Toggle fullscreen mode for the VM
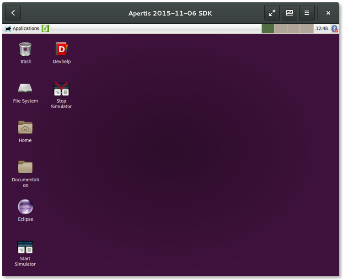 point(272,13)
